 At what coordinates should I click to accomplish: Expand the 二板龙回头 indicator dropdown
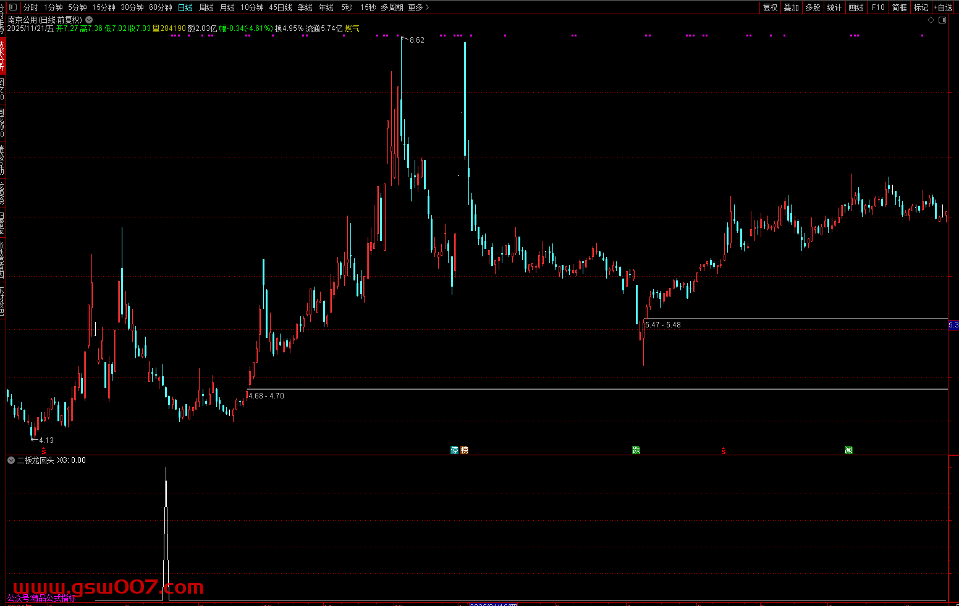point(11,460)
